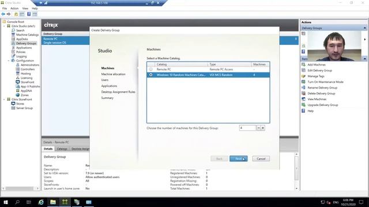Open the notification center icon
This screenshot has width=369, height=207.
pos(362,202)
